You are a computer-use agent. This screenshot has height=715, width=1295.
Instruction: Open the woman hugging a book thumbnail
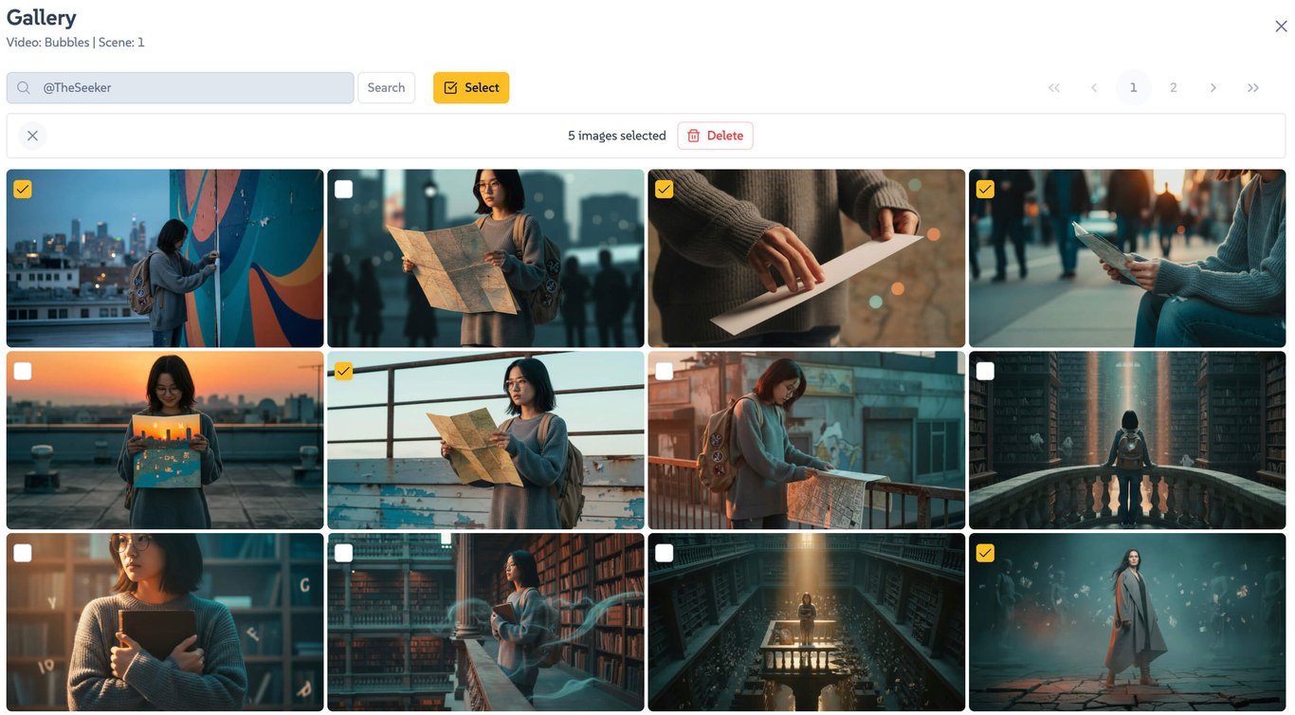click(x=165, y=622)
